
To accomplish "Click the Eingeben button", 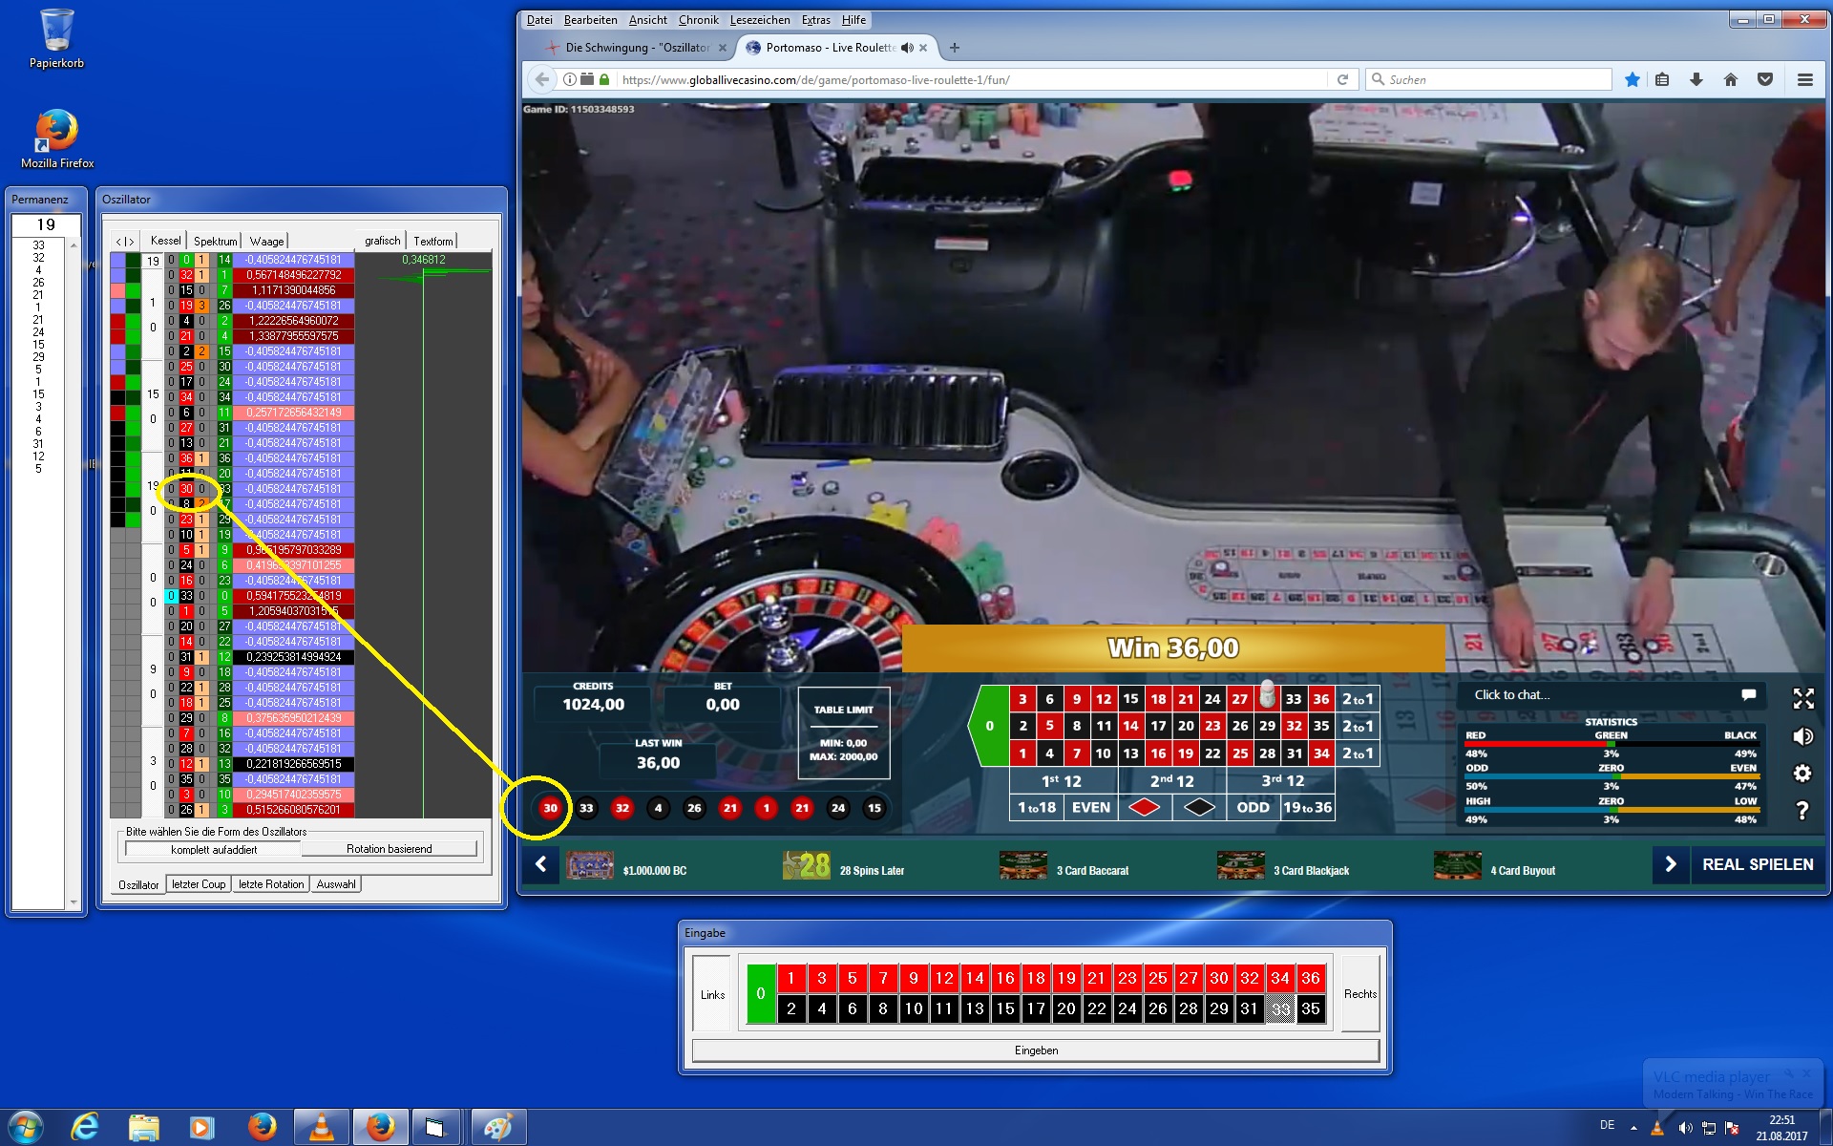I will click(x=1036, y=1050).
